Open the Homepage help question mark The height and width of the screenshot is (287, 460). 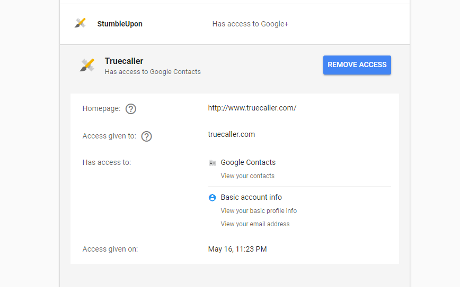pyautogui.click(x=131, y=109)
